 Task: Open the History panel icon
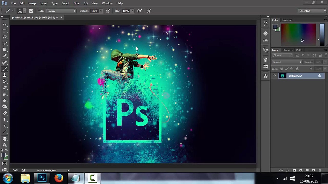[265, 24]
